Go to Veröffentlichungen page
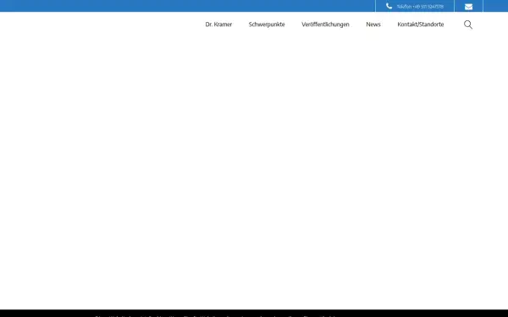Viewport: 508px width, 317px height. click(325, 25)
